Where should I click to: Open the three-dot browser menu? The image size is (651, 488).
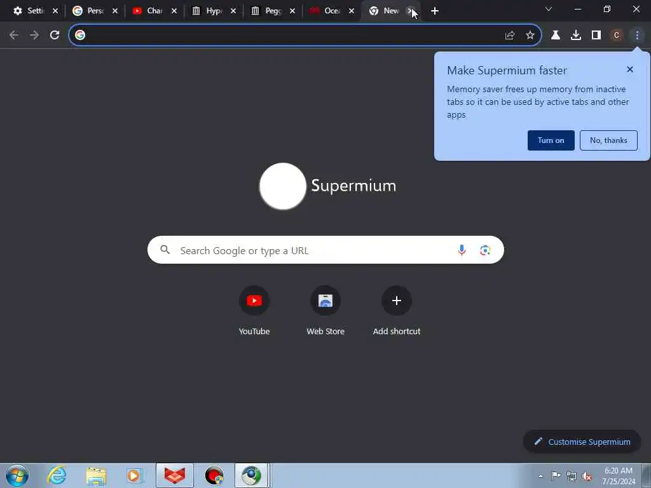click(x=637, y=36)
